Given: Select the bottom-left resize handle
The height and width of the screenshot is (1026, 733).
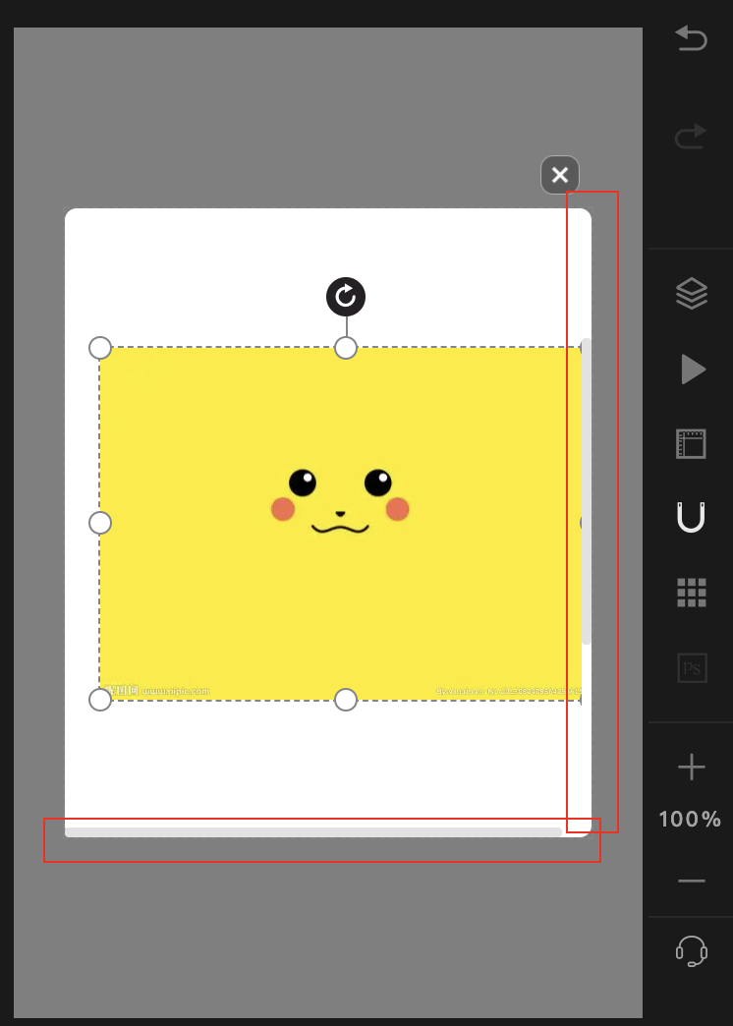Looking at the screenshot, I should [100, 700].
